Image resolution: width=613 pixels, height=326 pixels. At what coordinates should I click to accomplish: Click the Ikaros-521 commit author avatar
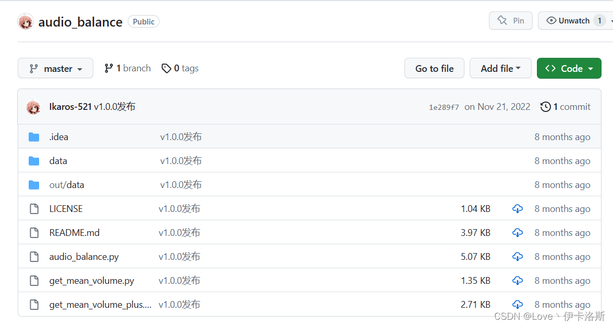(x=33, y=107)
